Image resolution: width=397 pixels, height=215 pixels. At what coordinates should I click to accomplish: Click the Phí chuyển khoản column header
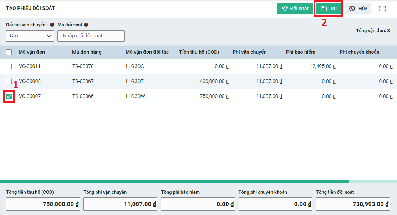point(360,52)
